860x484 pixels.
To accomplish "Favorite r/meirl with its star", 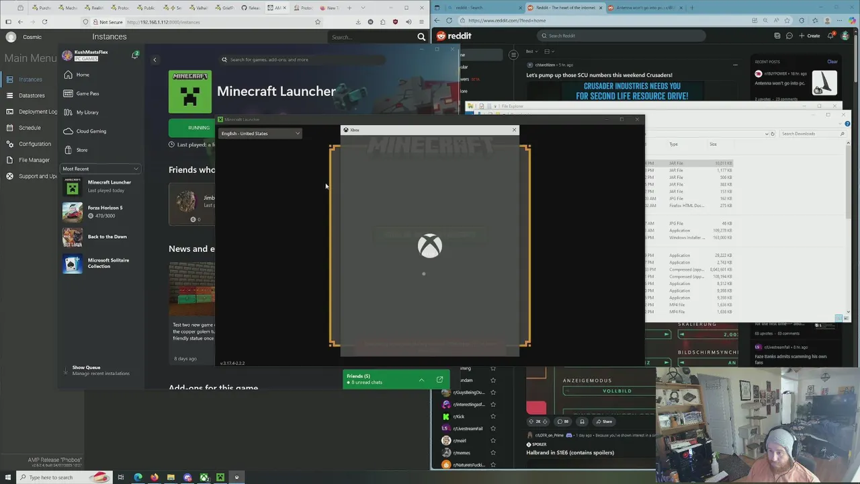I will (493, 441).
